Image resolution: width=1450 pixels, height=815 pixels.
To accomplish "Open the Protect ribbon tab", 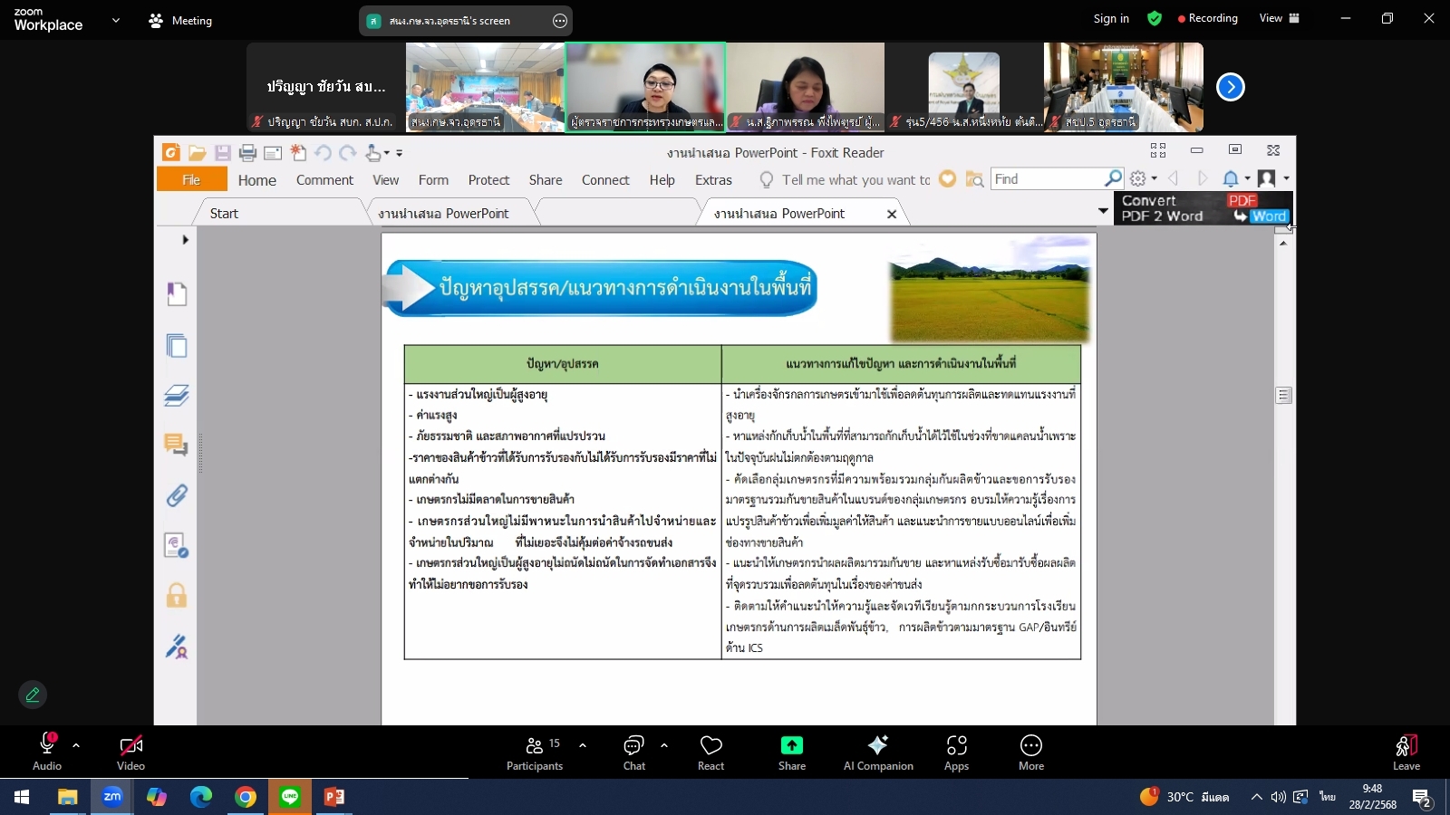I will 488,180.
